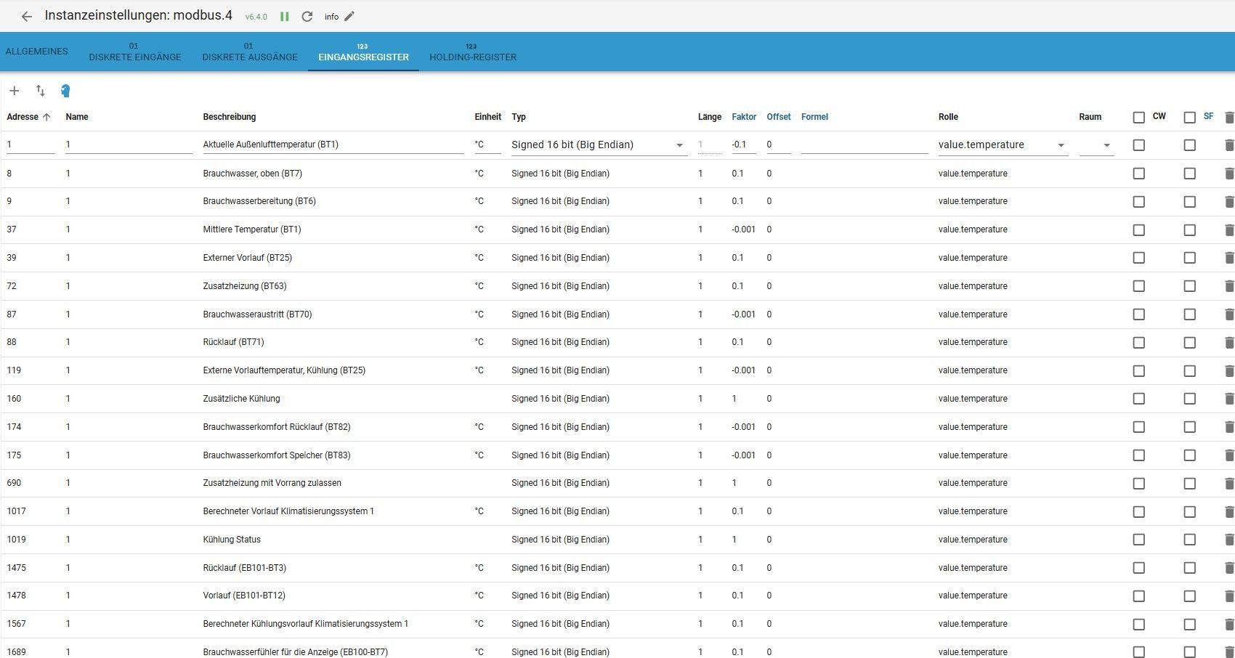This screenshot has width=1235, height=658.
Task: Select Faktor -0.001 in Brauchwasseraustritt (BT70) row
Action: pyautogui.click(x=743, y=314)
